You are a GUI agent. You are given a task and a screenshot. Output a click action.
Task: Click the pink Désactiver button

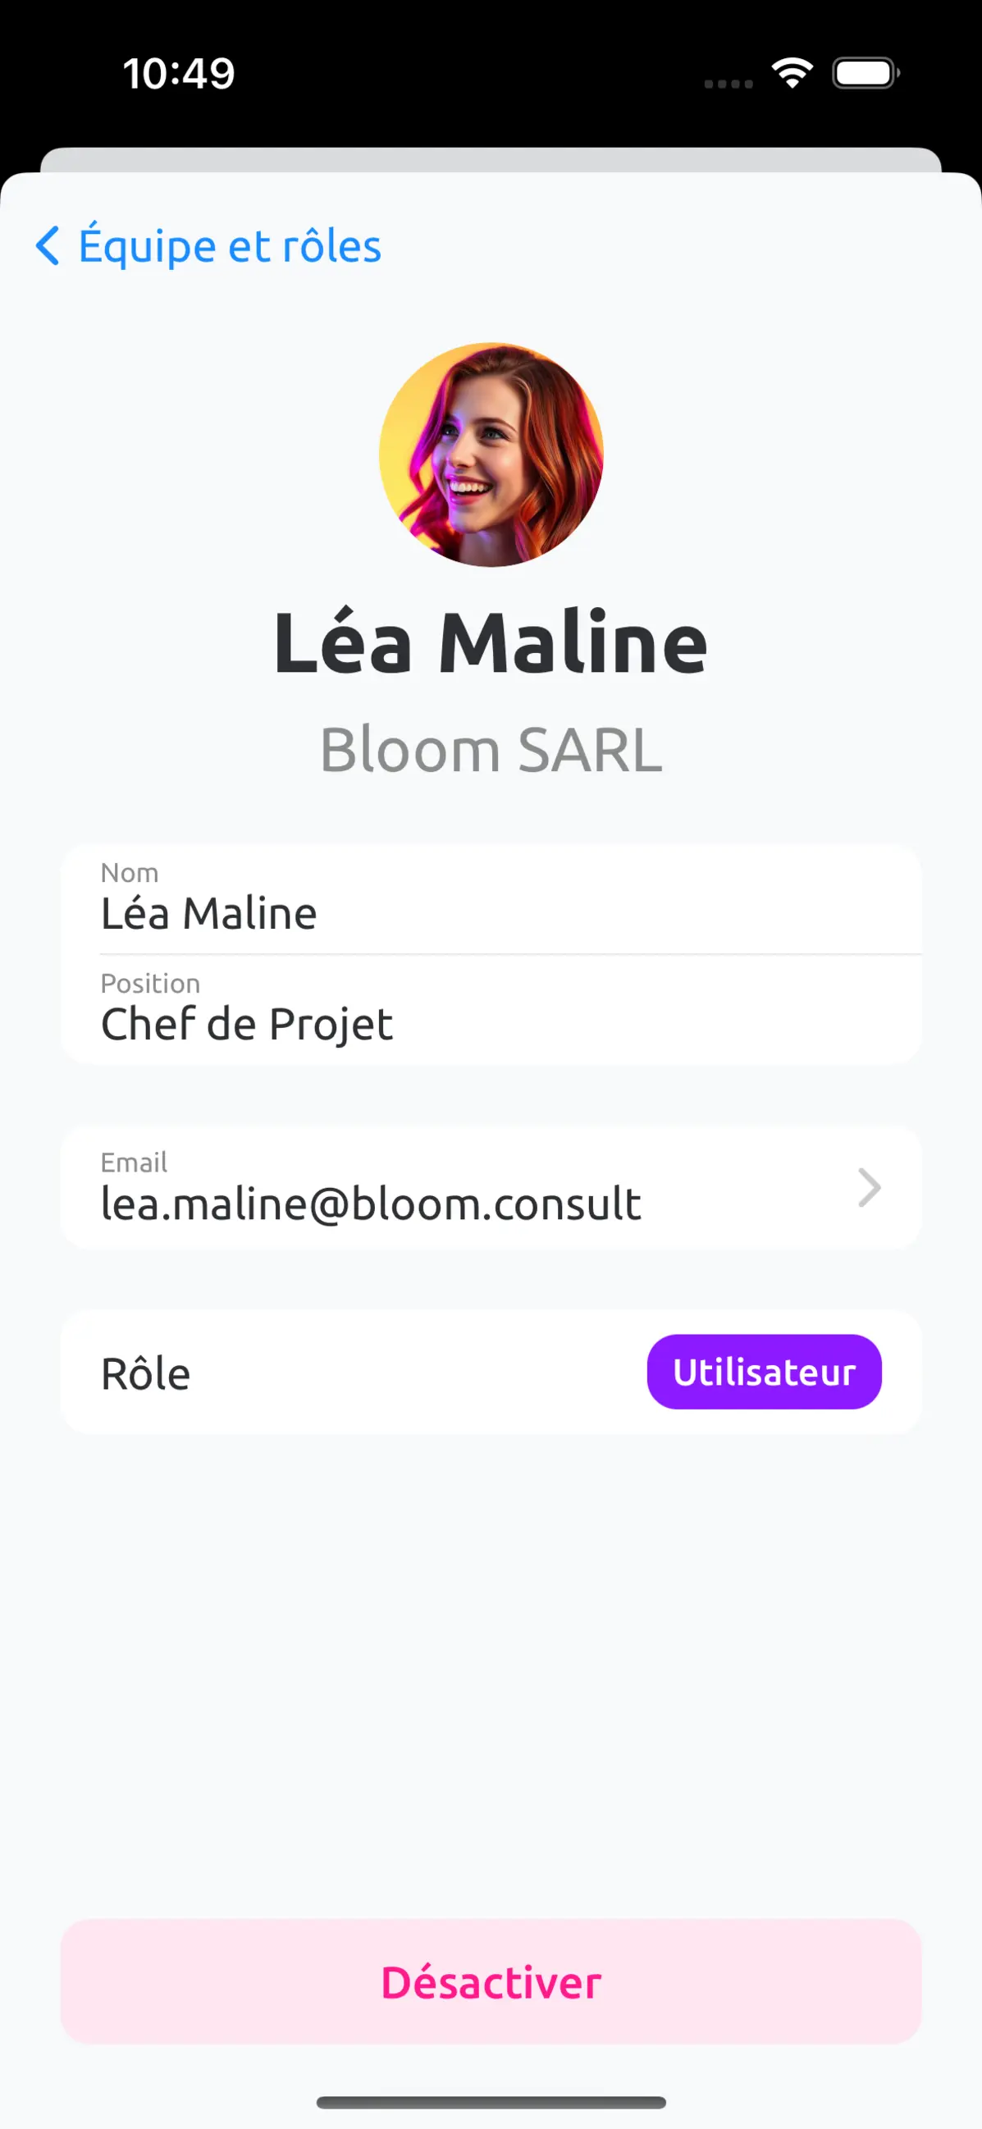pos(491,1982)
